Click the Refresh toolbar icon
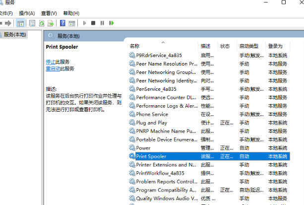The image size is (304, 205). (42, 23)
